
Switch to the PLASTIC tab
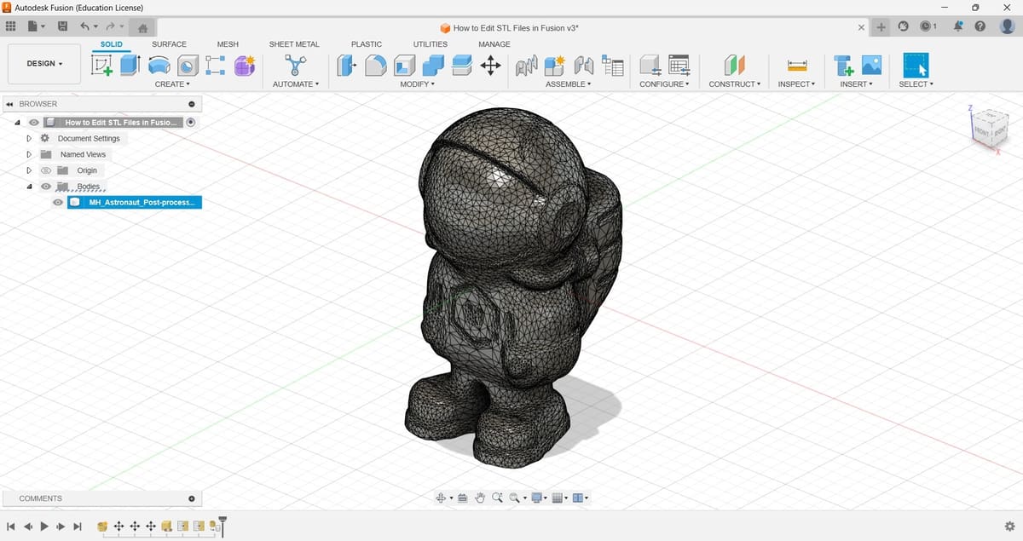(367, 44)
